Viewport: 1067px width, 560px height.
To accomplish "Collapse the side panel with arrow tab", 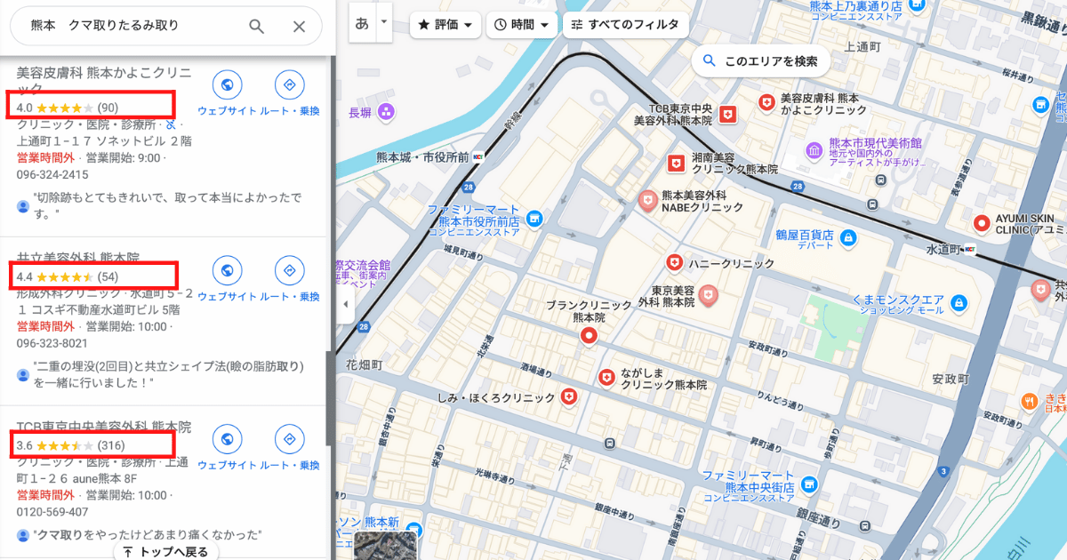I will tap(346, 304).
